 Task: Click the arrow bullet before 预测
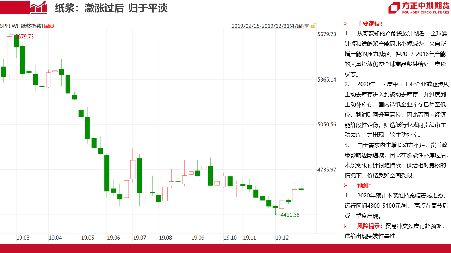point(346,185)
